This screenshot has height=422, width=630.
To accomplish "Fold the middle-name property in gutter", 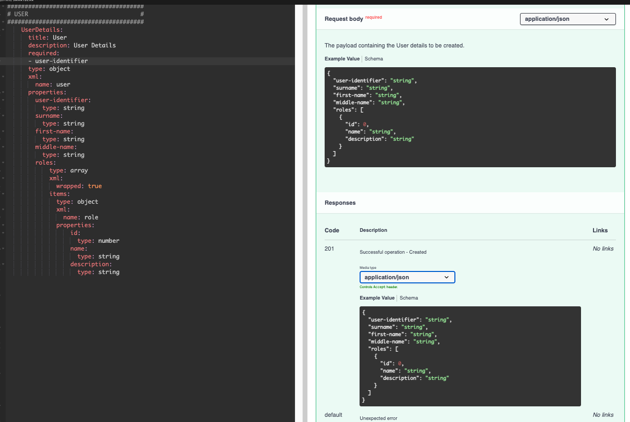I will pos(3,147).
